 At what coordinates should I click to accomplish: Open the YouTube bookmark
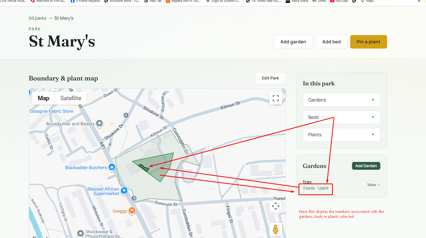[x=339, y=1]
